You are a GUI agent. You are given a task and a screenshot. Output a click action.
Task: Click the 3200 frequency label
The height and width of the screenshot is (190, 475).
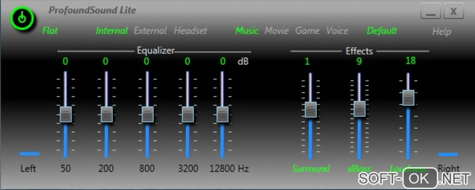tap(188, 169)
